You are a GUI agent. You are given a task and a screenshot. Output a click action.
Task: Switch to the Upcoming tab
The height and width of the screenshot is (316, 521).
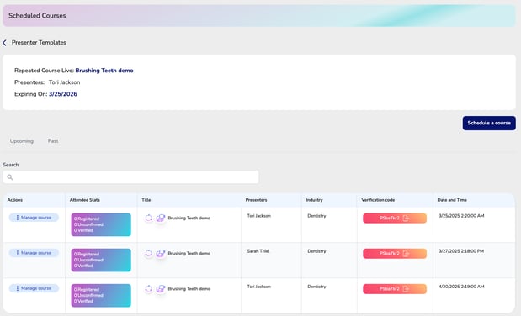22,141
